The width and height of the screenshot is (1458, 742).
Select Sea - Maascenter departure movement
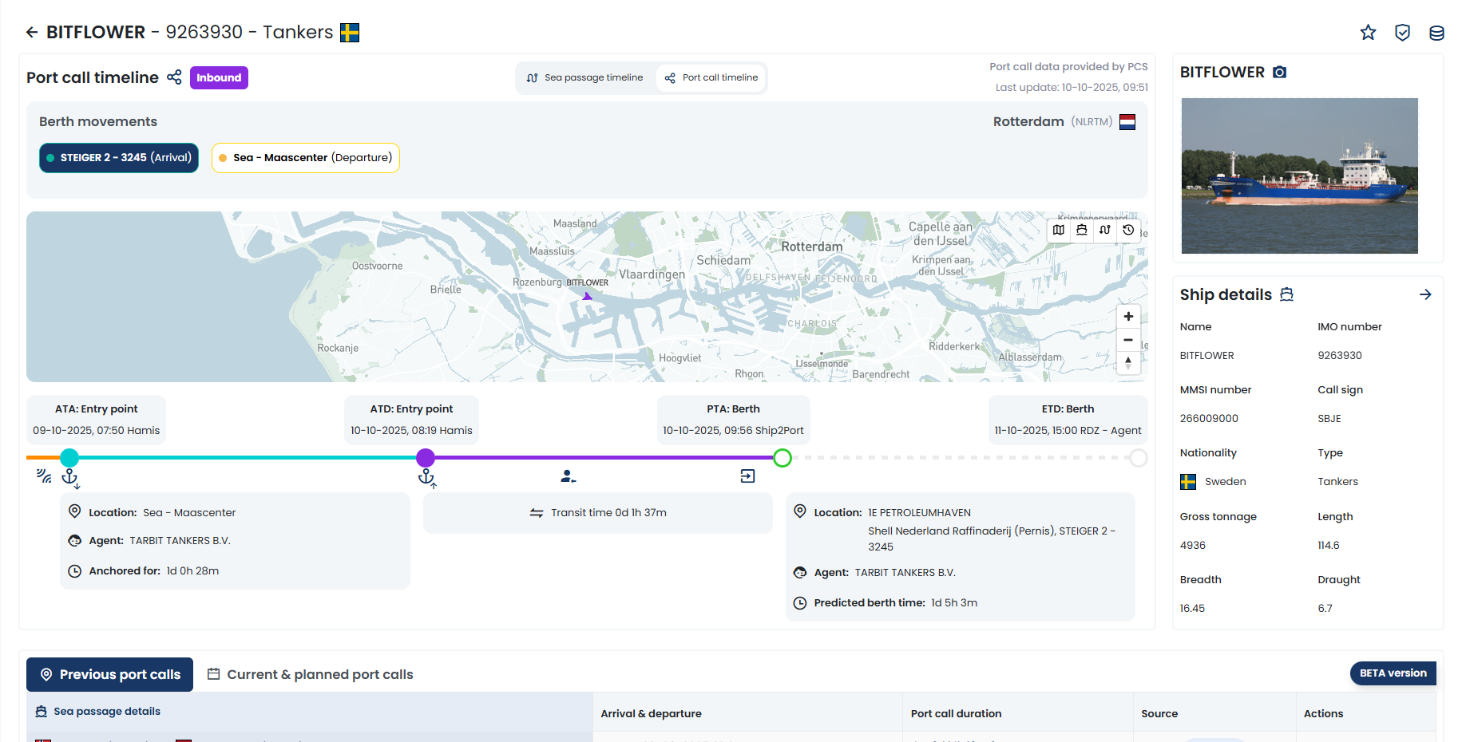point(305,158)
